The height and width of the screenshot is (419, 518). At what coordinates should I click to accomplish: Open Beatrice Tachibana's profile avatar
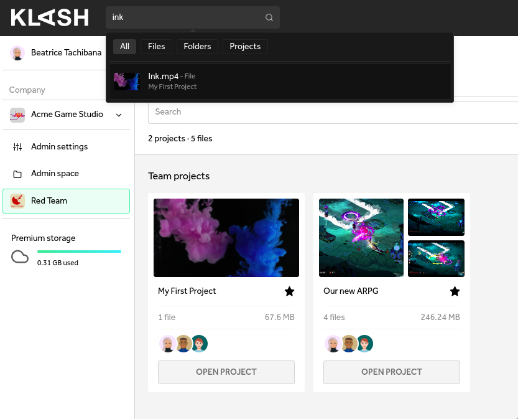click(17, 53)
